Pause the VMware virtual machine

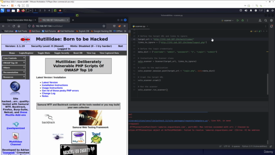click(12, 6)
